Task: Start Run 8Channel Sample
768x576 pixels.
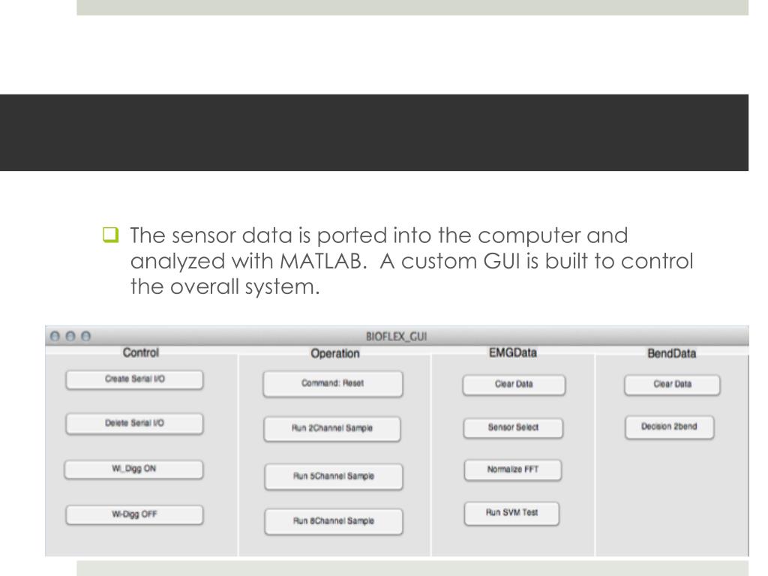Action: coord(334,521)
